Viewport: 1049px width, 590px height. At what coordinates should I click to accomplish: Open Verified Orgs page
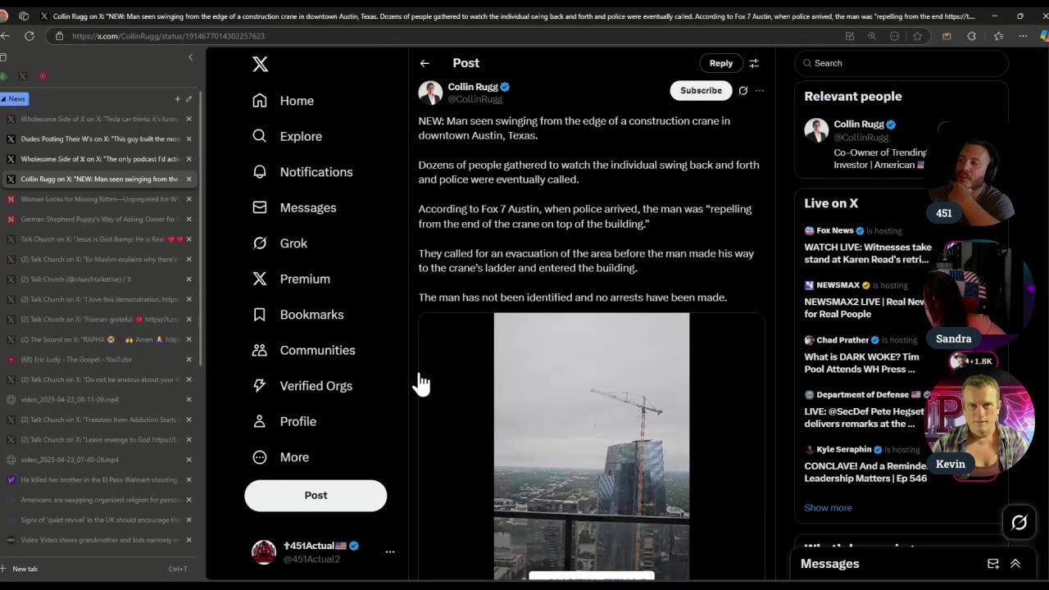pos(302,386)
